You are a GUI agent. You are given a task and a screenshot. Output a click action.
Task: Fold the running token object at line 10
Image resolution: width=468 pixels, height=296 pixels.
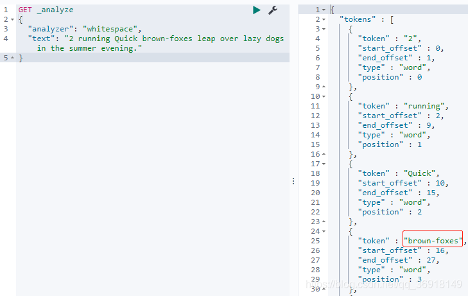[324, 96]
